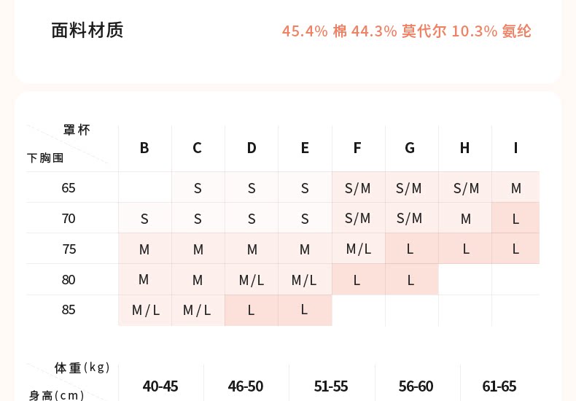Select the cup size F column header

pos(357,148)
